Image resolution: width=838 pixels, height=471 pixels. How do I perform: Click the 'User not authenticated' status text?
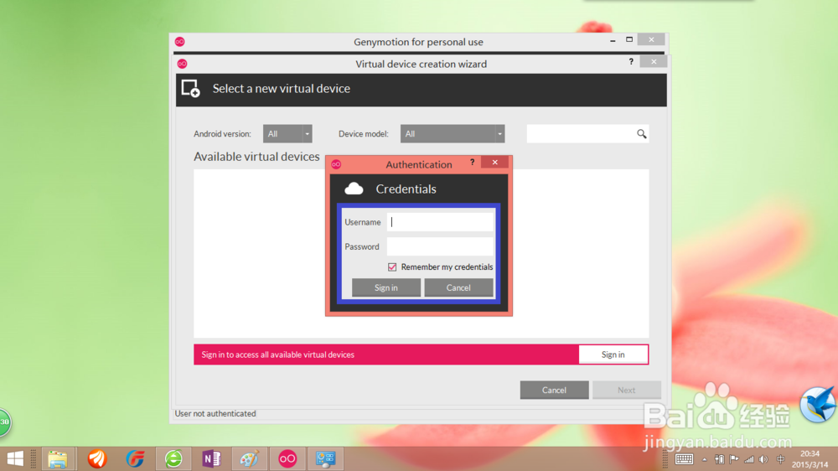coord(215,413)
